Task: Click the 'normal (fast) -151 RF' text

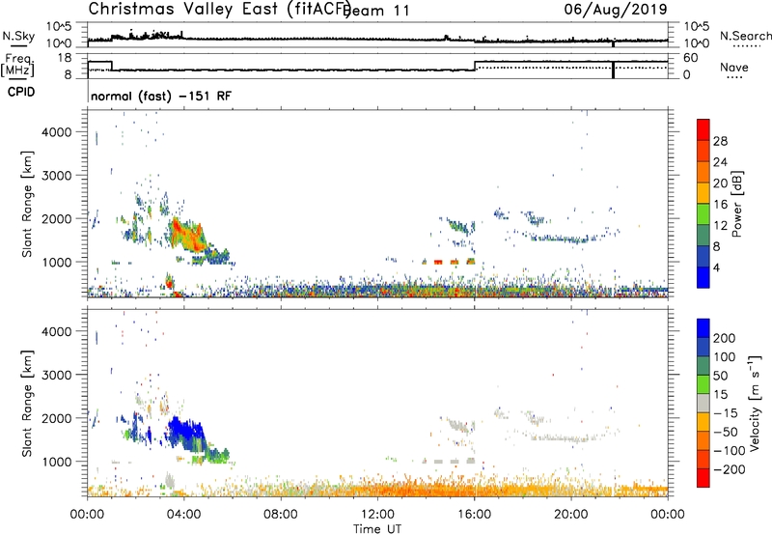Action: (161, 96)
